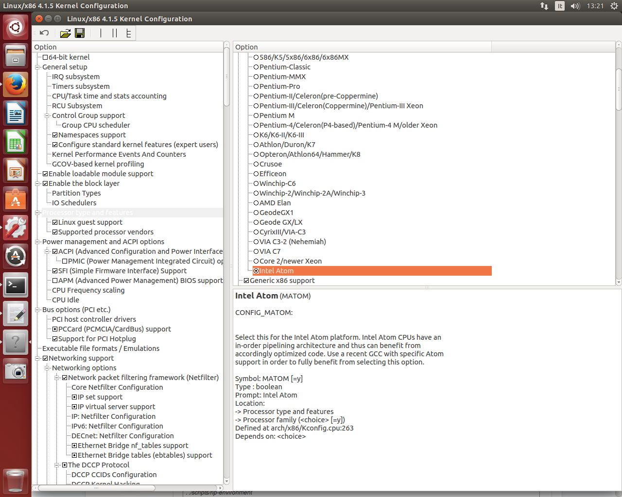Image resolution: width=622 pixels, height=497 pixels.
Task: Click left pane horizontal scrollbar thumb
Action: pos(96,488)
